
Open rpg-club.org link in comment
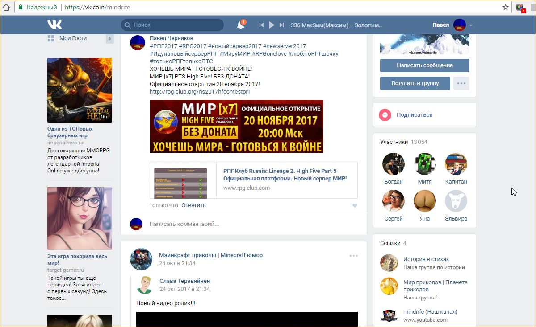(x=200, y=92)
